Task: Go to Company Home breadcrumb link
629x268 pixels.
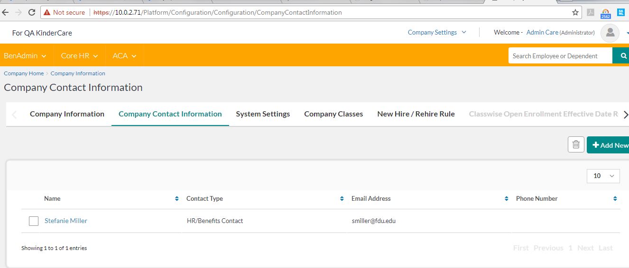Action: click(24, 73)
